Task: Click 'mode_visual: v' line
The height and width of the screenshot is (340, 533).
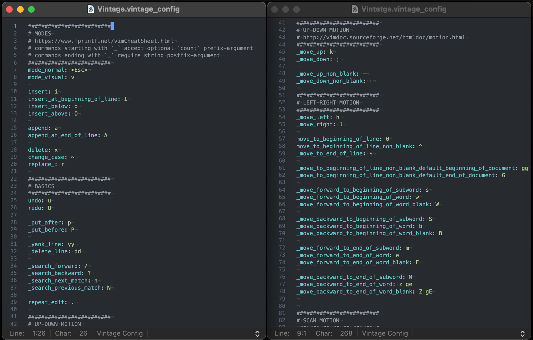Action: (51, 77)
